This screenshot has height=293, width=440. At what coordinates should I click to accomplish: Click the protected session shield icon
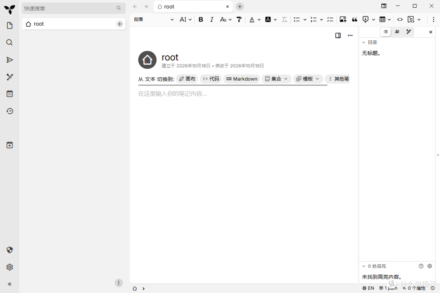(9, 250)
